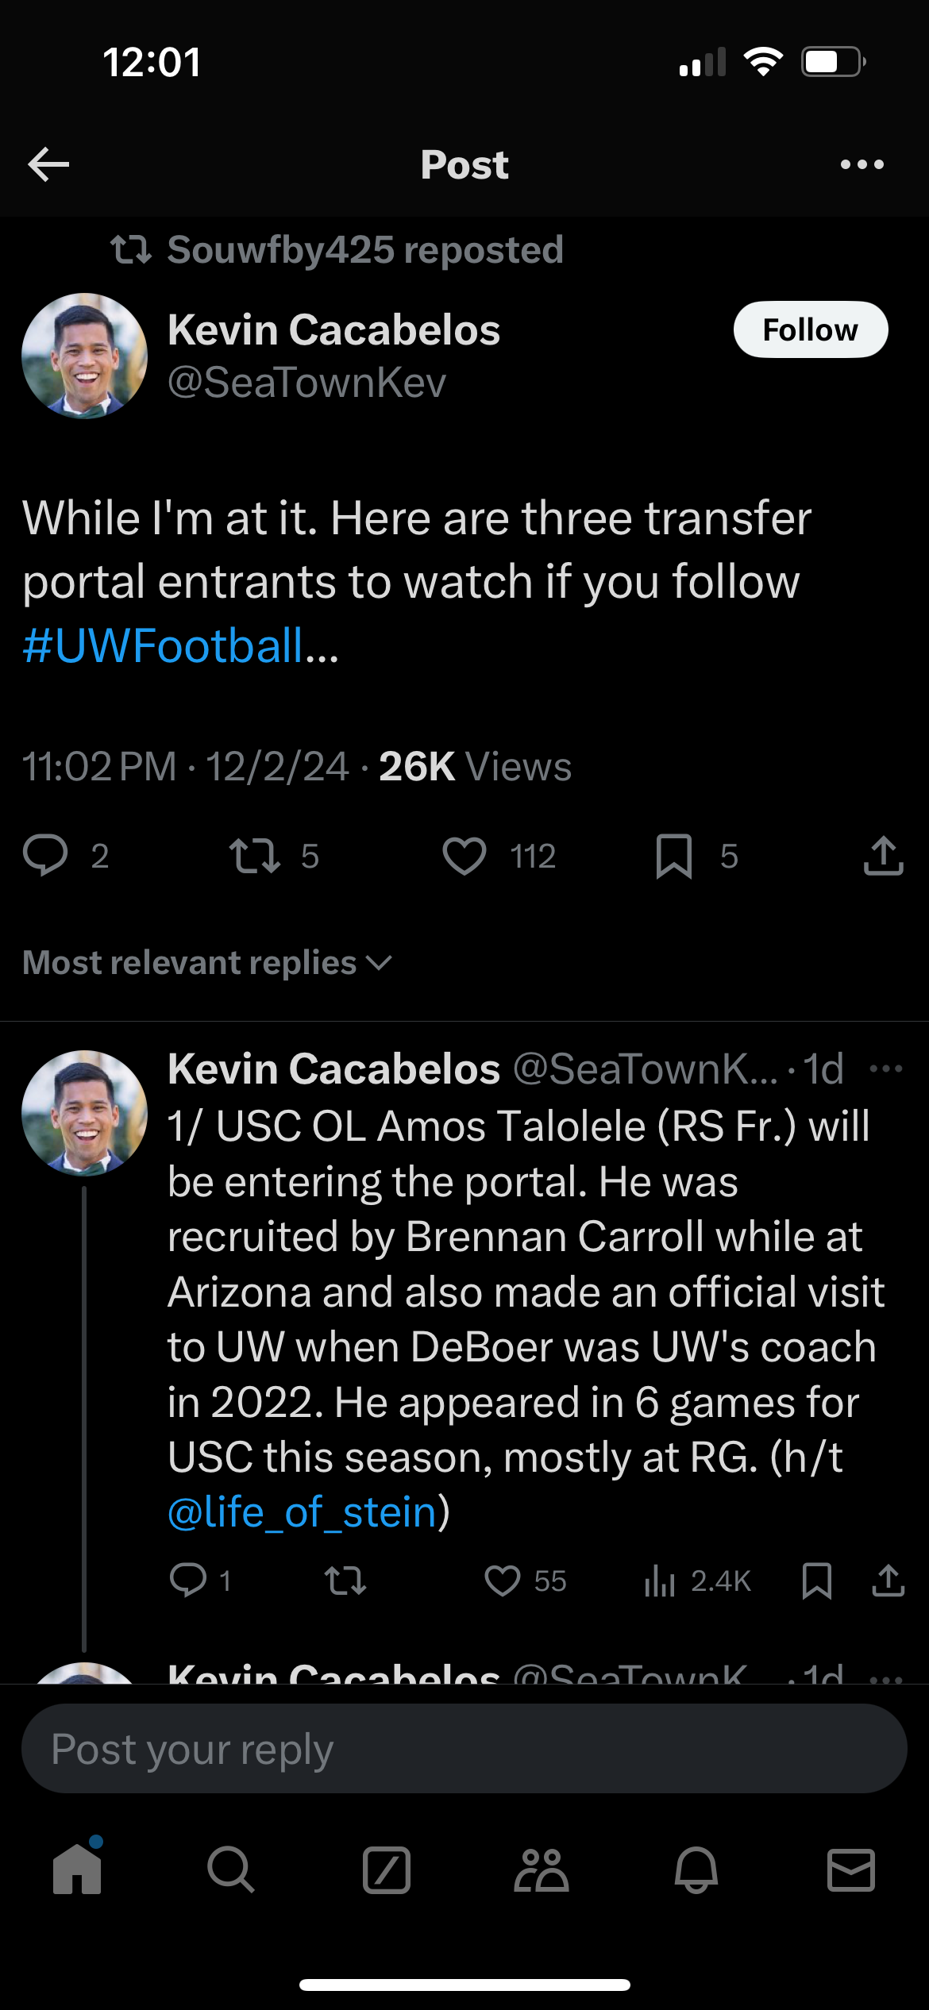Viewport: 929px width, 2010px height.
Task: Open the #UWFootball hashtag link
Action: (x=163, y=645)
